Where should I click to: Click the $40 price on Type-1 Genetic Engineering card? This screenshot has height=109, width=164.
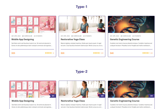click(112, 53)
